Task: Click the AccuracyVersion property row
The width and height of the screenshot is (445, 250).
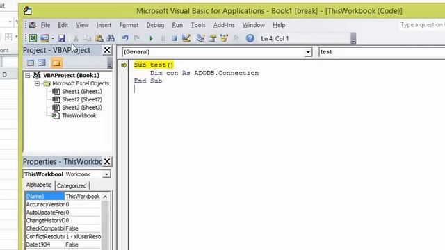Action: point(63,204)
